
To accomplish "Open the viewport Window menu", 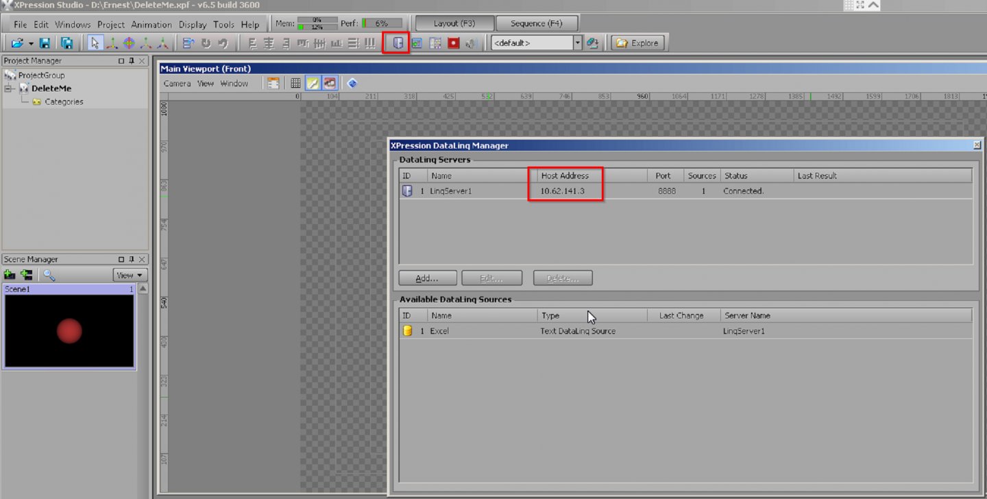I will pyautogui.click(x=234, y=84).
